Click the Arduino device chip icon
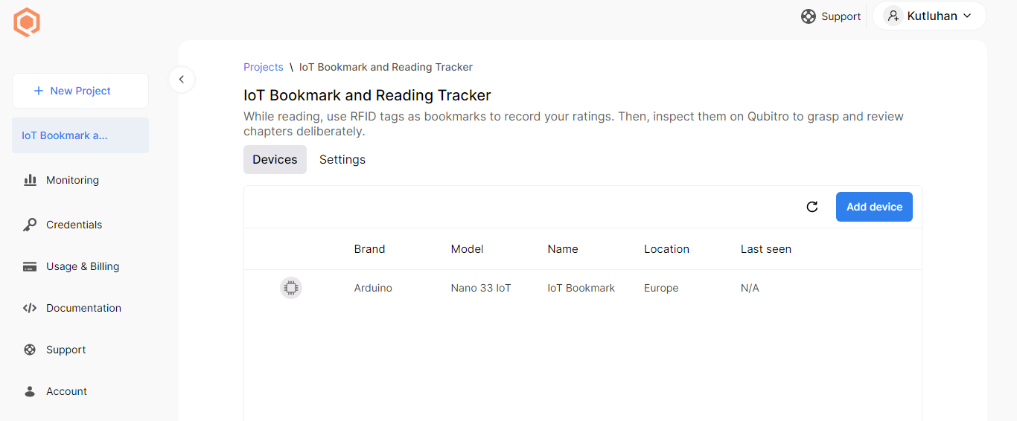The image size is (1017, 421). pyautogui.click(x=291, y=288)
